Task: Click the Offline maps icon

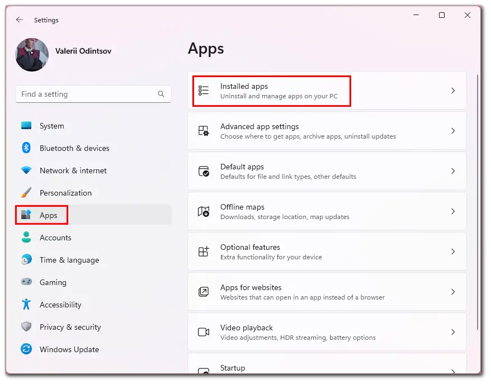Action: click(204, 211)
